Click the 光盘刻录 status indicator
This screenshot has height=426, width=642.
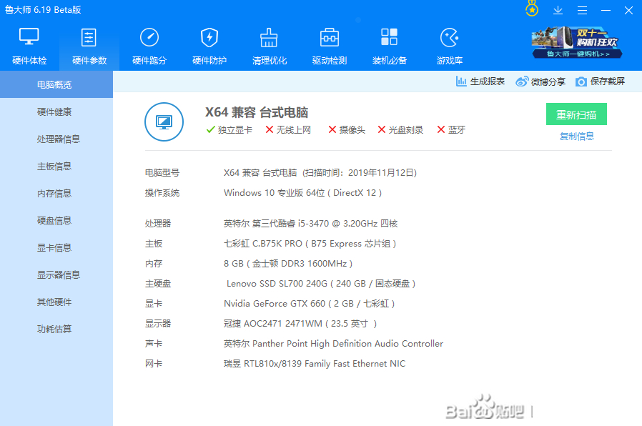(x=400, y=129)
